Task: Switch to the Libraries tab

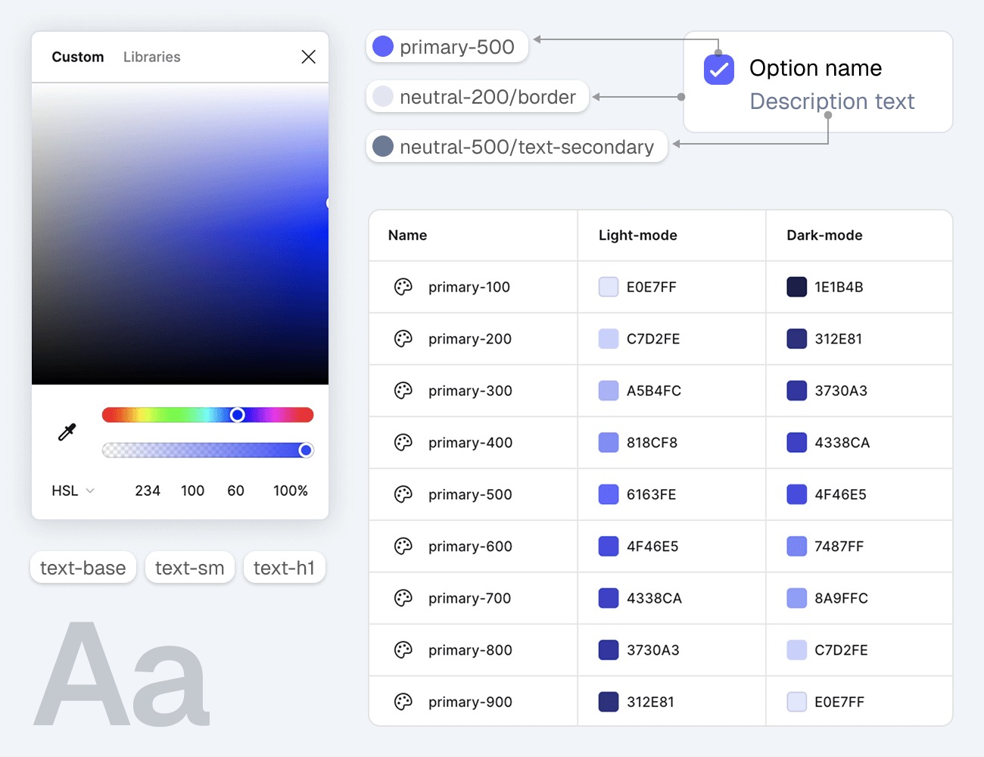Action: tap(151, 57)
